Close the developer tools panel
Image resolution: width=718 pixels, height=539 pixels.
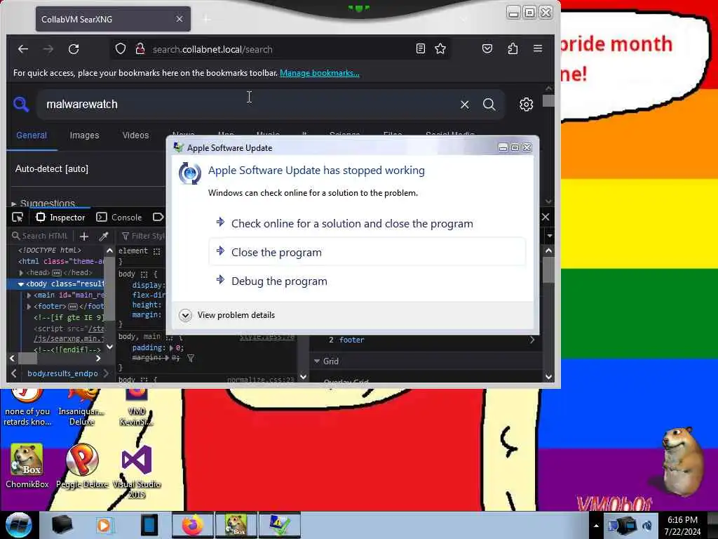tap(546, 217)
